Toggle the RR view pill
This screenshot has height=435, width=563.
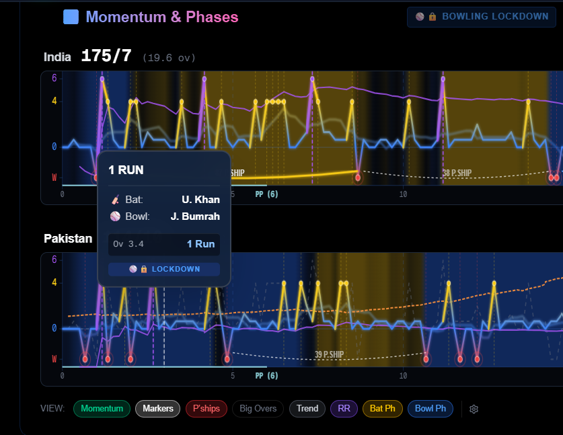[344, 409]
